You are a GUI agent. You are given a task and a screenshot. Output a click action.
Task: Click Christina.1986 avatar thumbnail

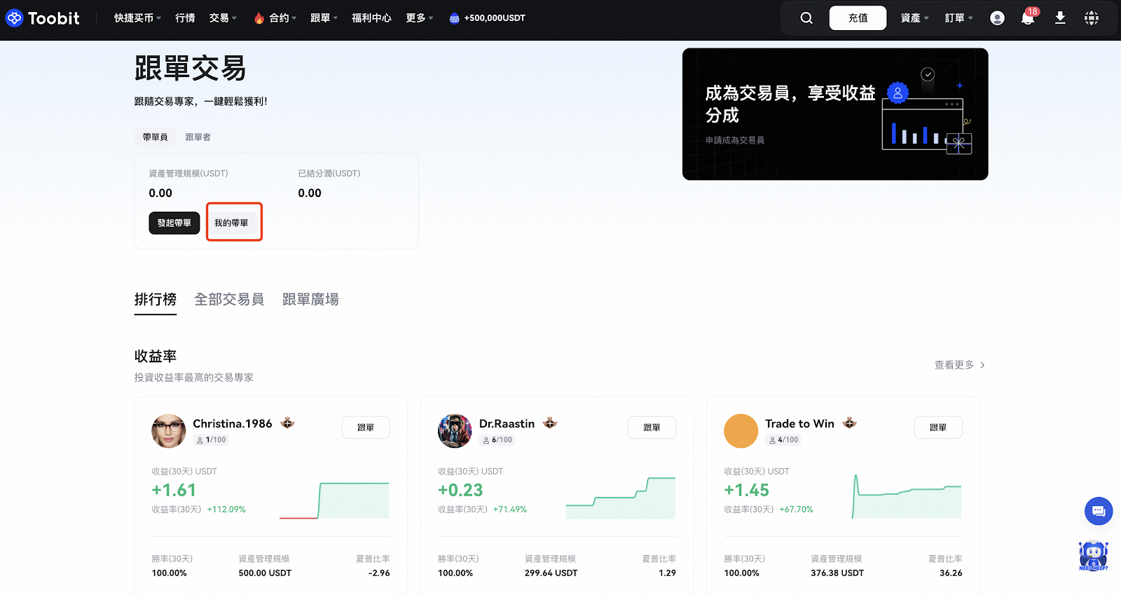click(x=168, y=431)
